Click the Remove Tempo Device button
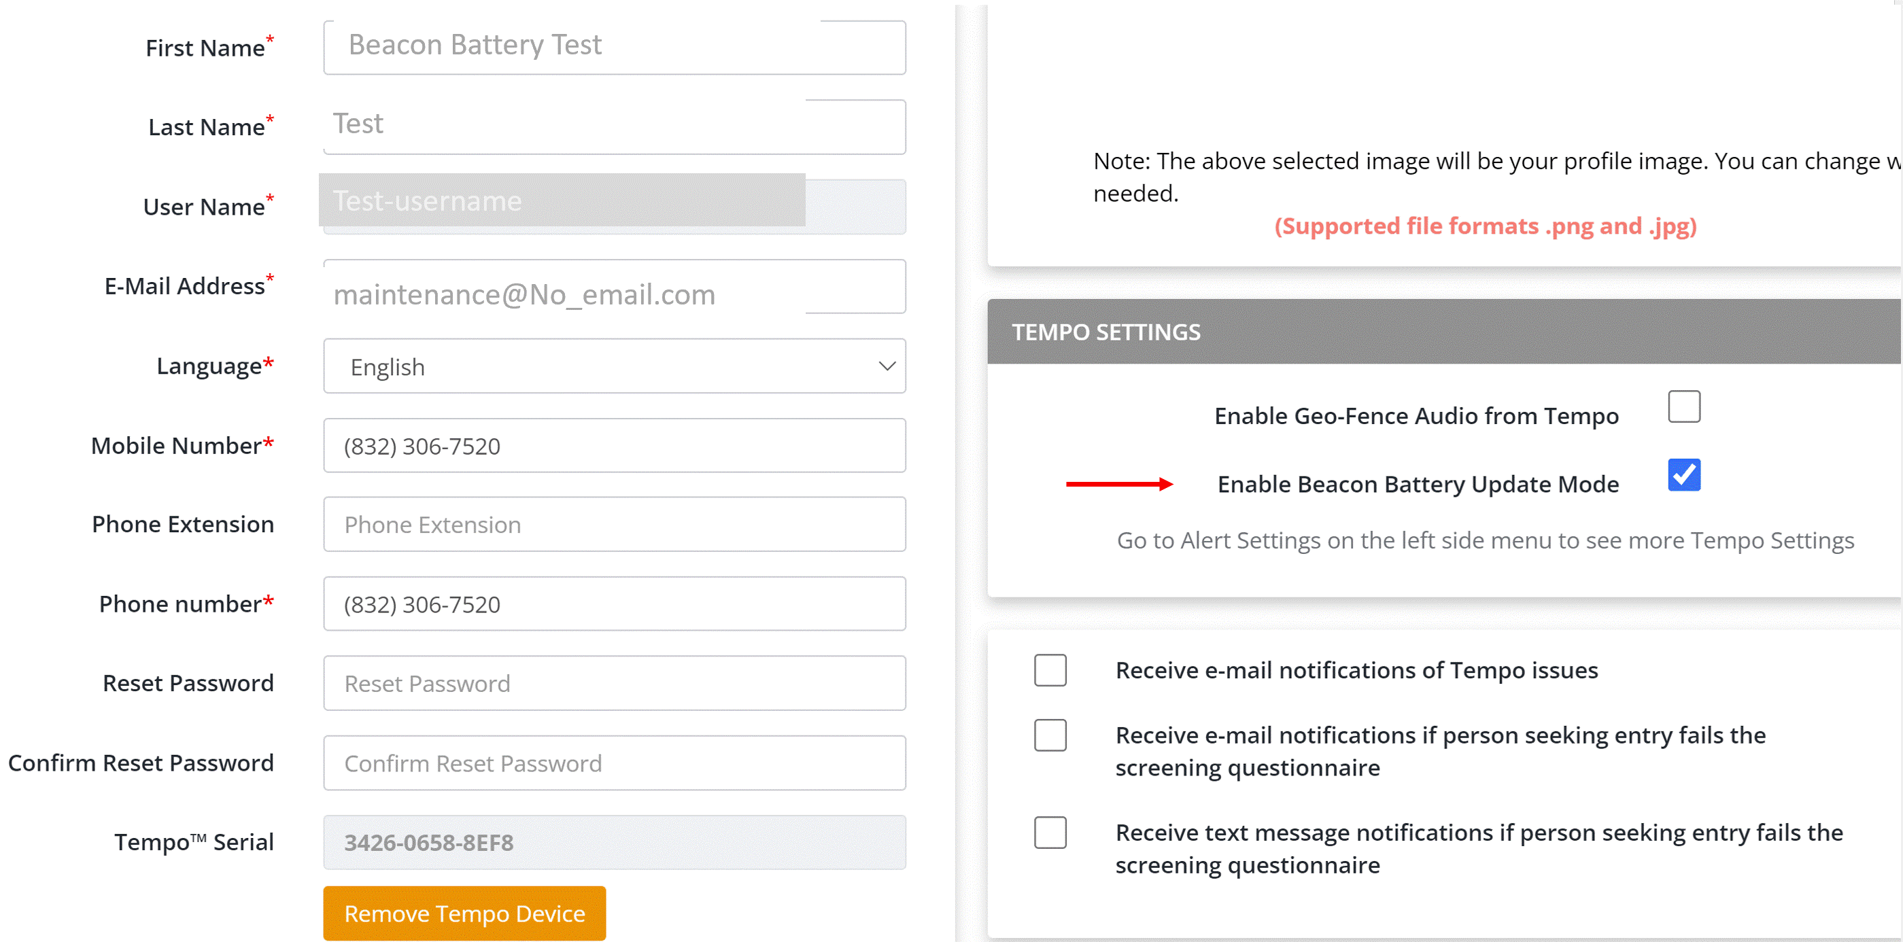The width and height of the screenshot is (1903, 942). click(x=464, y=913)
